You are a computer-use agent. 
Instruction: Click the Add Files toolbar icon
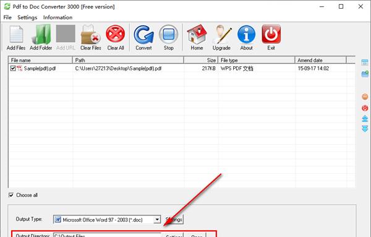(16, 35)
